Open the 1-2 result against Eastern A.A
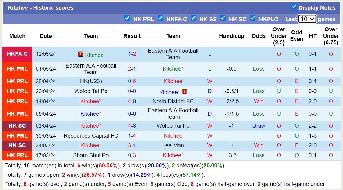Image resolution: width=343 pixels, height=190 pixels. point(132,54)
